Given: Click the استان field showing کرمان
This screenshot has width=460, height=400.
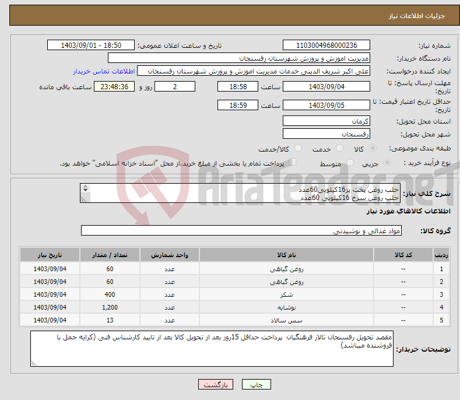Looking at the screenshot, I should [x=326, y=121].
